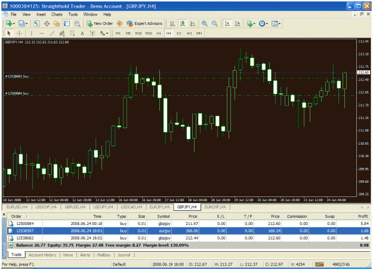This screenshot has height=269, width=373.
Task: Switch to the EURCHF,H4 chart tab
Action: 215,207
